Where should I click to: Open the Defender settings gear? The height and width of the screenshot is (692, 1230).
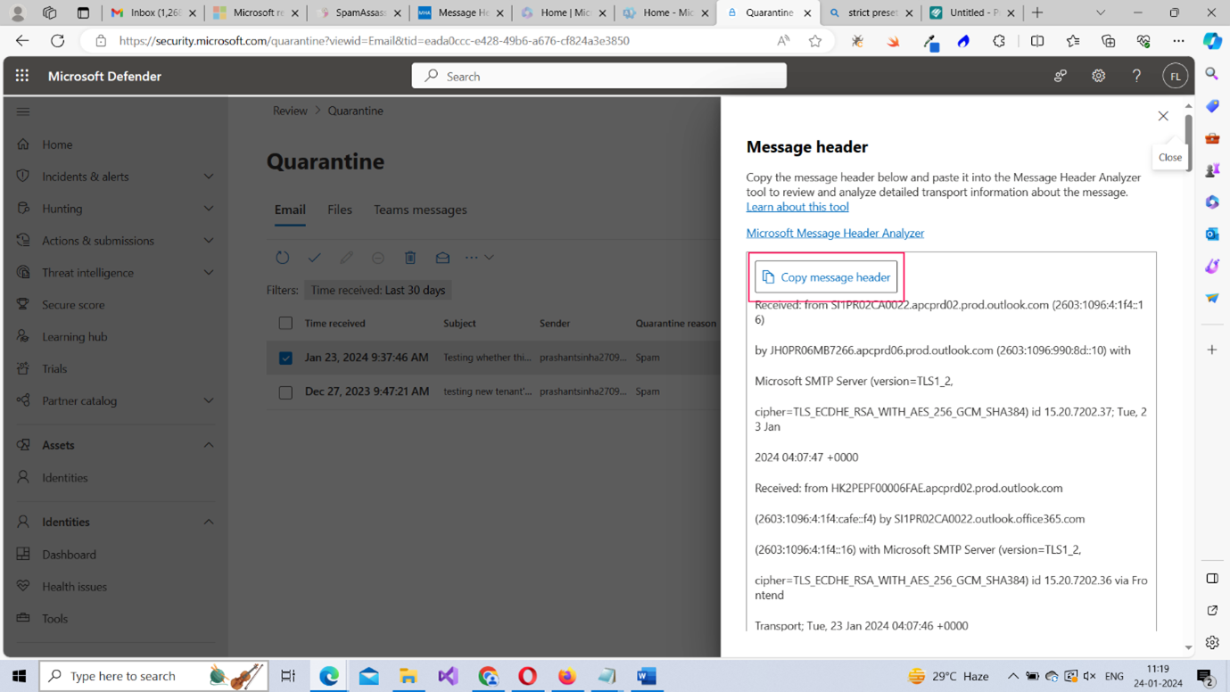1098,77
